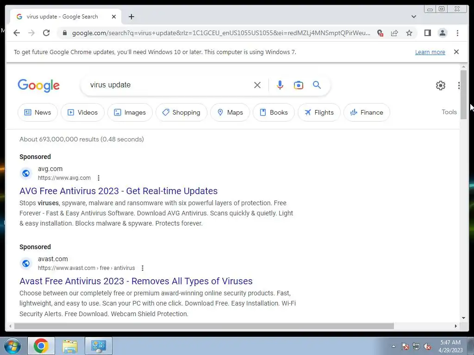Open Windows Explorer from taskbar
This screenshot has height=355, width=474.
(70, 346)
